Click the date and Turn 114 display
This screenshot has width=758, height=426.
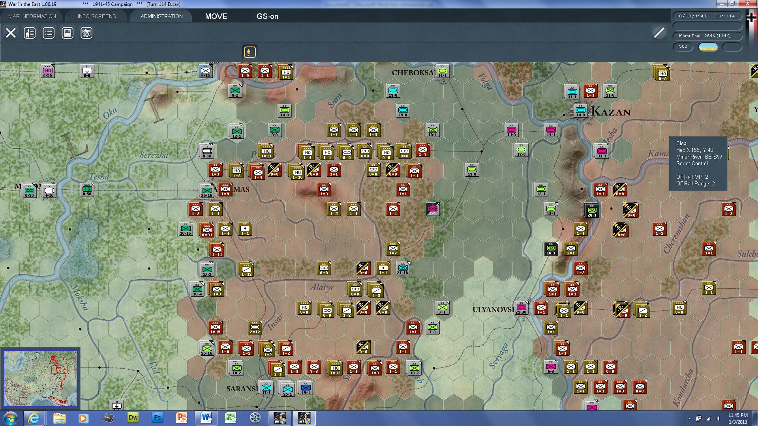point(707,16)
